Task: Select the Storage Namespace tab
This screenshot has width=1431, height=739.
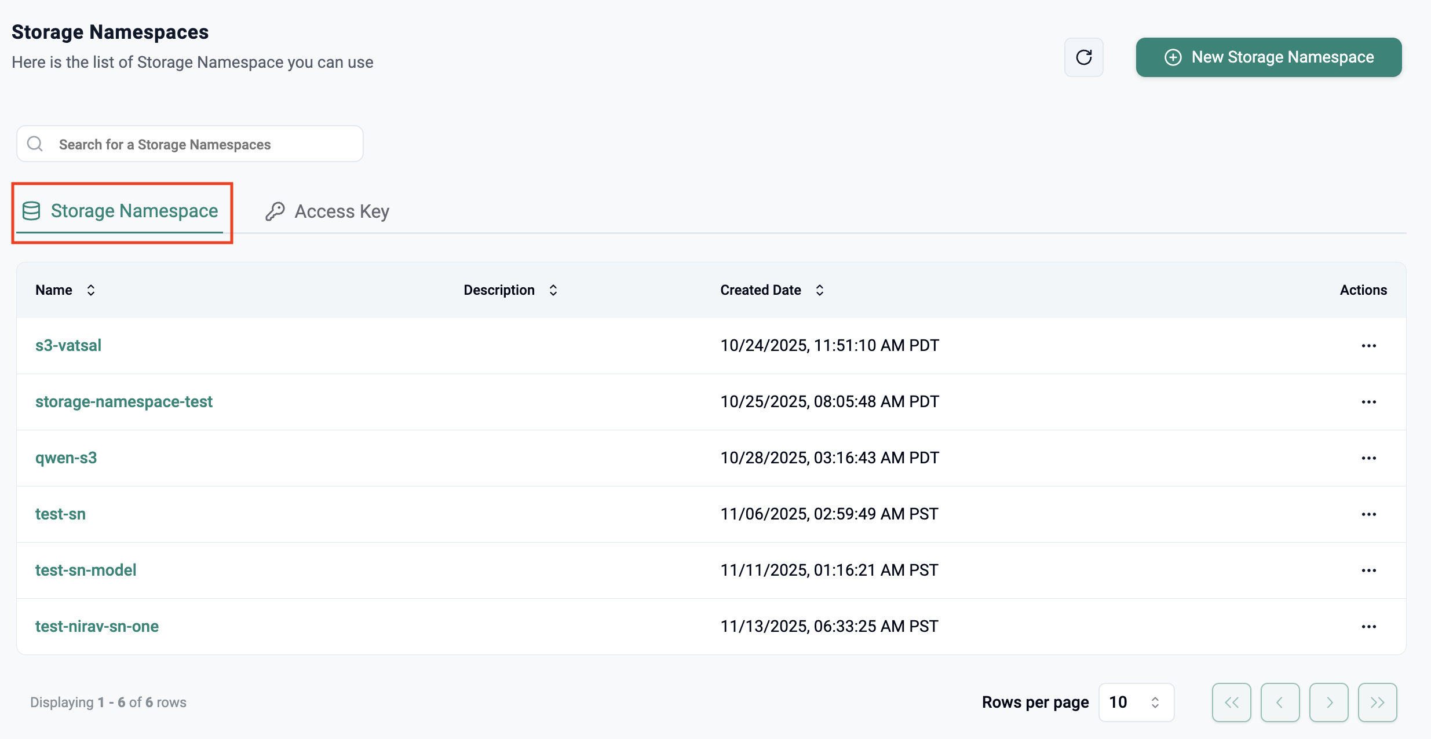Action: point(121,211)
